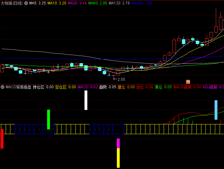
Task: Click the white signal bar in indicator panel
Action: [x=86, y=100]
